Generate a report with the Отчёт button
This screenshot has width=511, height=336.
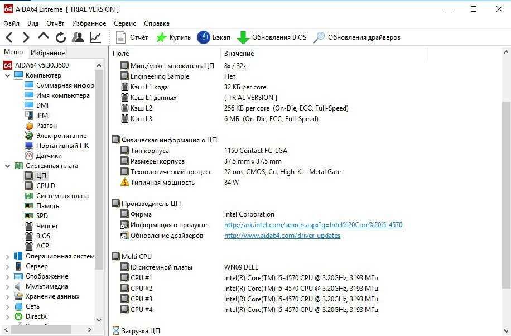coord(132,37)
